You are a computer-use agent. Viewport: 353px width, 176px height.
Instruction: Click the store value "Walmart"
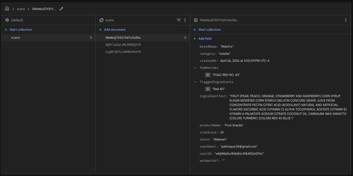point(220,140)
